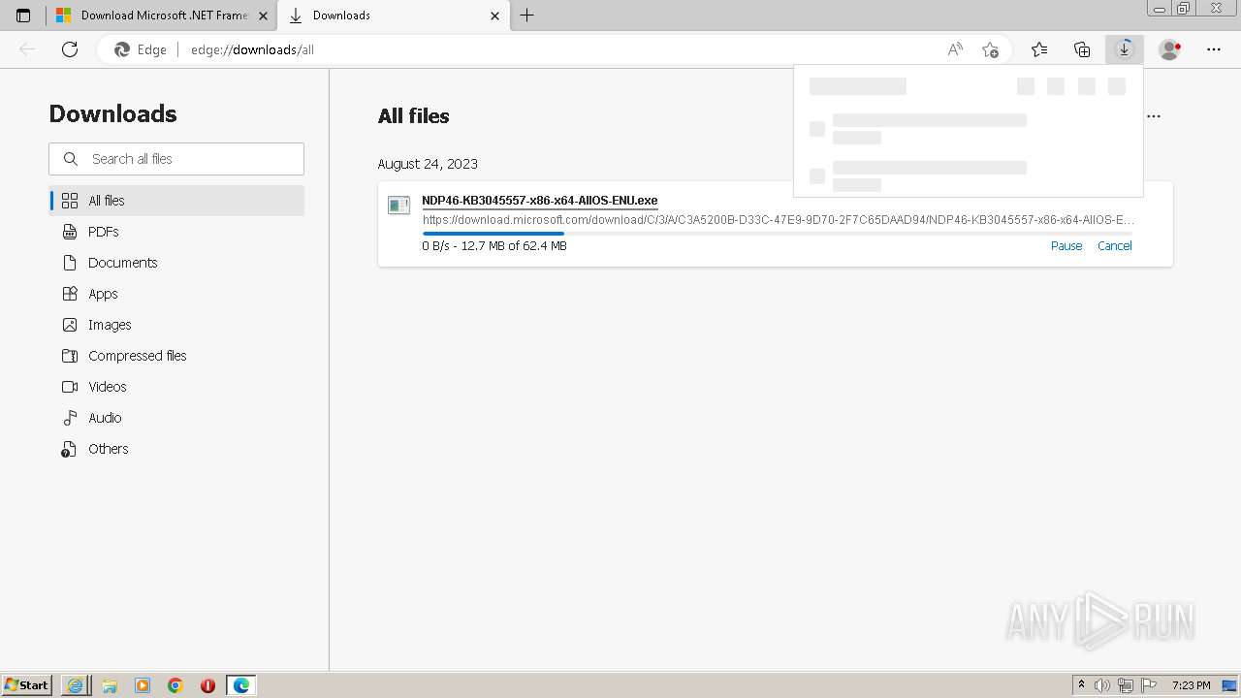Click the August 24, 2023 date heading
This screenshot has height=698, width=1241.
[x=428, y=164]
